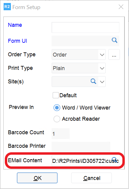129x189 pixels.
Task: Confirm with the OK button
Action: (x=37, y=178)
